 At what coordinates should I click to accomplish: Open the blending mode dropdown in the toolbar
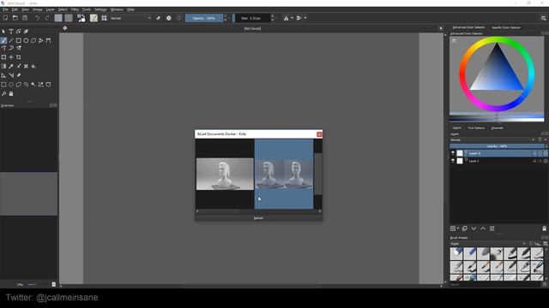coord(130,18)
